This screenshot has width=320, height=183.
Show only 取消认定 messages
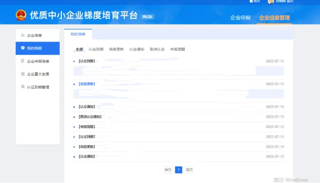pos(157,49)
